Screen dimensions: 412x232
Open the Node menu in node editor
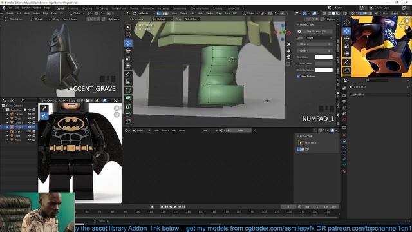182,130
